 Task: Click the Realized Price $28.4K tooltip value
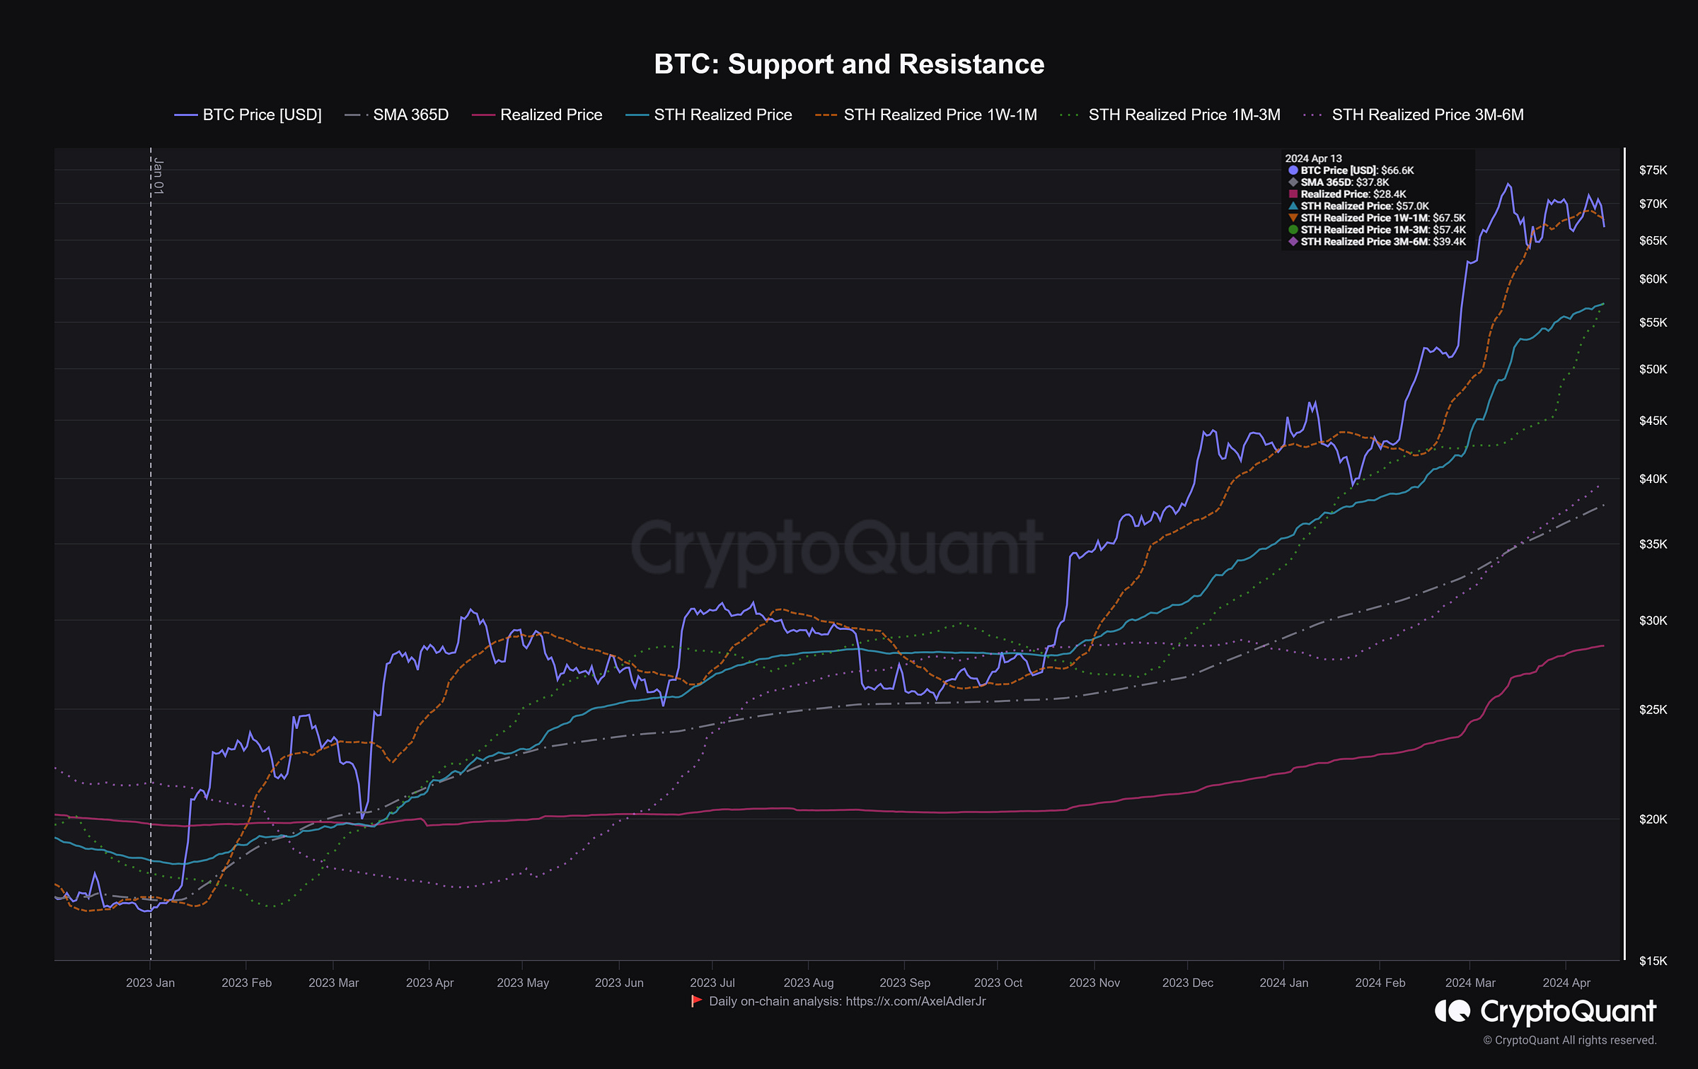(1390, 194)
